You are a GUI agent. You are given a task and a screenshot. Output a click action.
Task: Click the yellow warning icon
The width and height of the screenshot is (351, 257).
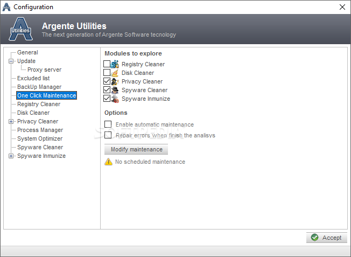pyautogui.click(x=109, y=162)
